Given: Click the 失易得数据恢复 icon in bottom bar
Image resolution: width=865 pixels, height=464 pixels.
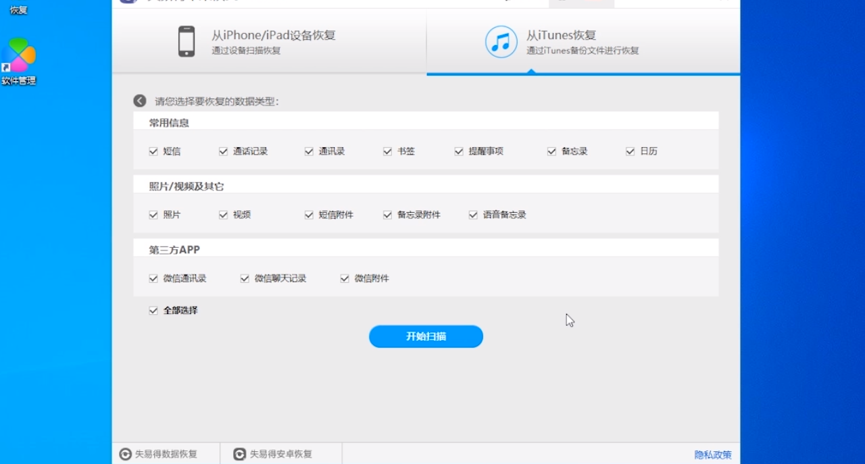Looking at the screenshot, I should click(125, 454).
